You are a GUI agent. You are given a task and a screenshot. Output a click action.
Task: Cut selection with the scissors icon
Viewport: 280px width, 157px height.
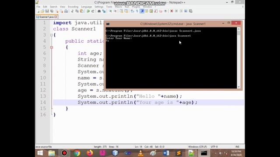point(72,11)
